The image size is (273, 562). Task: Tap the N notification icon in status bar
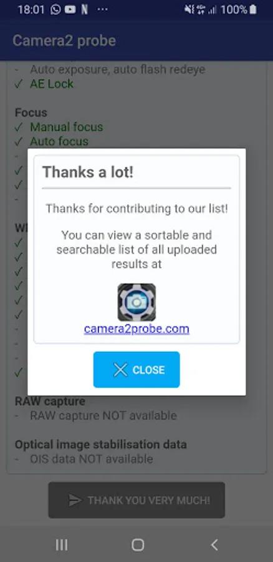pyautogui.click(x=84, y=9)
